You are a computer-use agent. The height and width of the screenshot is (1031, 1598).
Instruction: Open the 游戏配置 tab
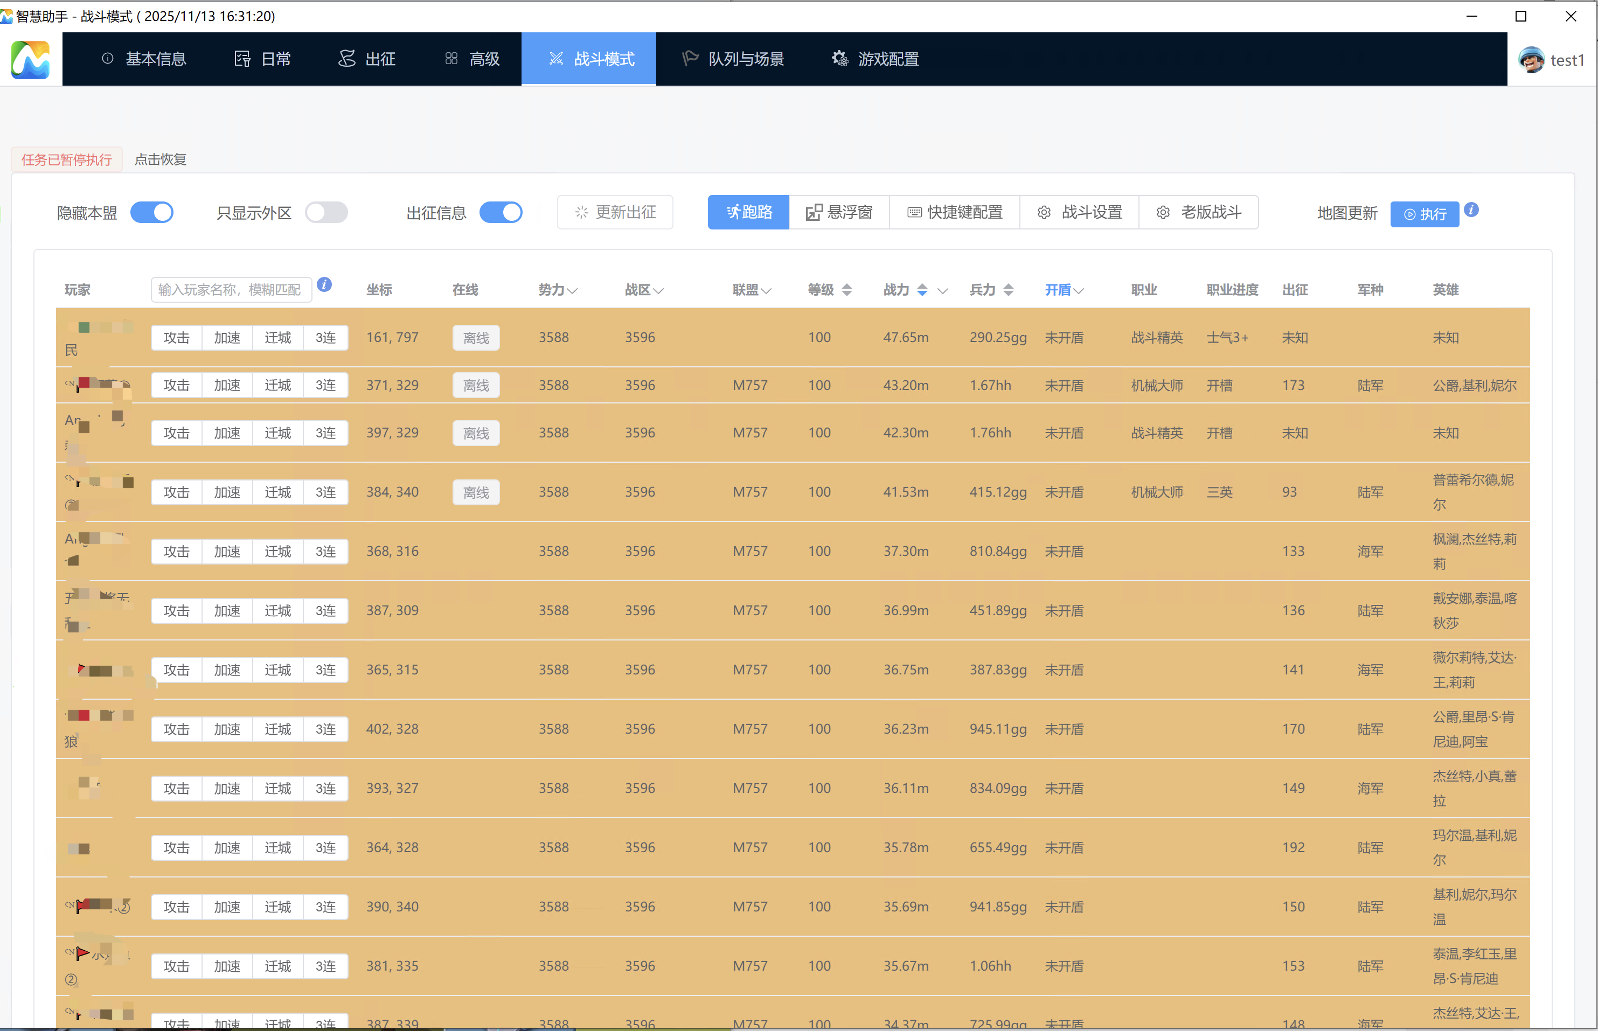coord(875,59)
